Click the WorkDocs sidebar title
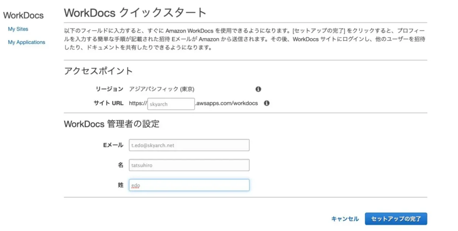This screenshot has width=458, height=231. (23, 16)
